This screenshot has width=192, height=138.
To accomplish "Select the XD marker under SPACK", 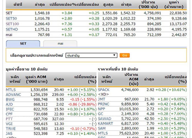I will click(103, 94).
